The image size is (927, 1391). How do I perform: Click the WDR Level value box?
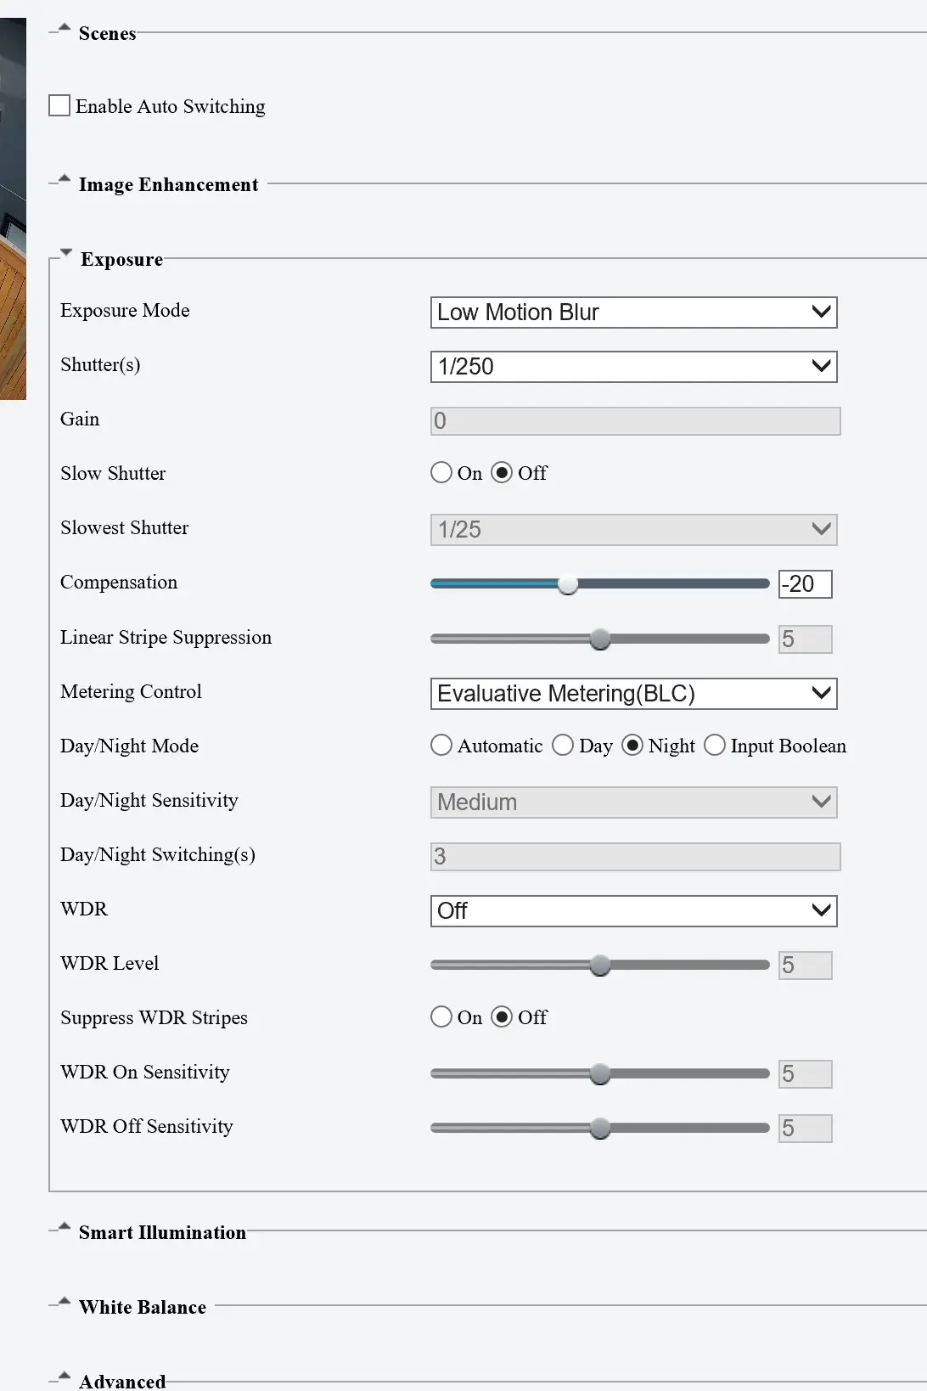click(805, 966)
